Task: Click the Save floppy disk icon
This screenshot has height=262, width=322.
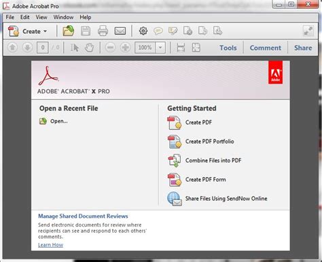Action: 86,31
